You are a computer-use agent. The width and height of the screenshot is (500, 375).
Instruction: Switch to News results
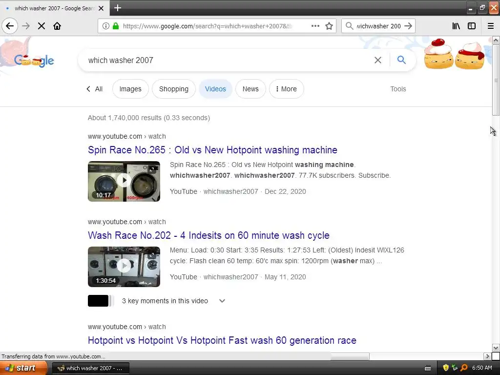point(250,89)
